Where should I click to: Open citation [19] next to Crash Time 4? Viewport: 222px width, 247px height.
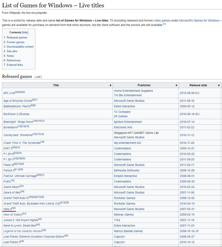tap(43, 142)
